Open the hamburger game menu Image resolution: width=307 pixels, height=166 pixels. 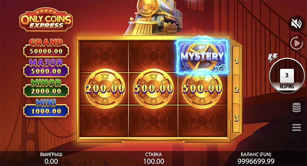pyautogui.click(x=296, y=127)
